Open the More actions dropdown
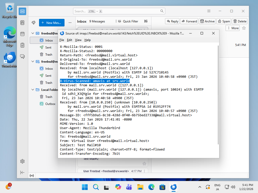 233,28
